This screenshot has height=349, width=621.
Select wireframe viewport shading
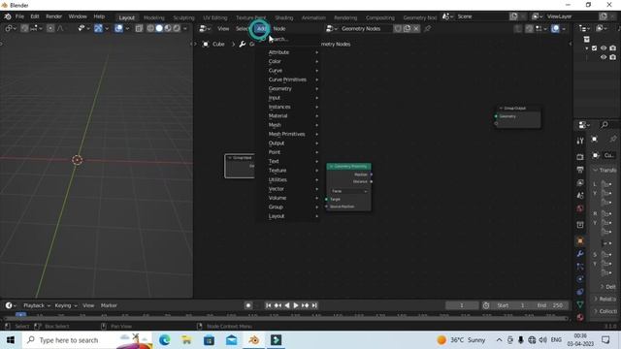(x=150, y=28)
